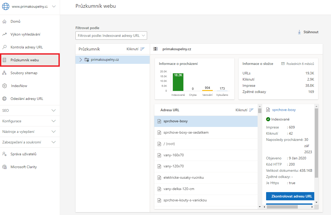Viewport: 331px width, 215px height.
Task: Click the Domů house icon
Action: click(x=4, y=21)
